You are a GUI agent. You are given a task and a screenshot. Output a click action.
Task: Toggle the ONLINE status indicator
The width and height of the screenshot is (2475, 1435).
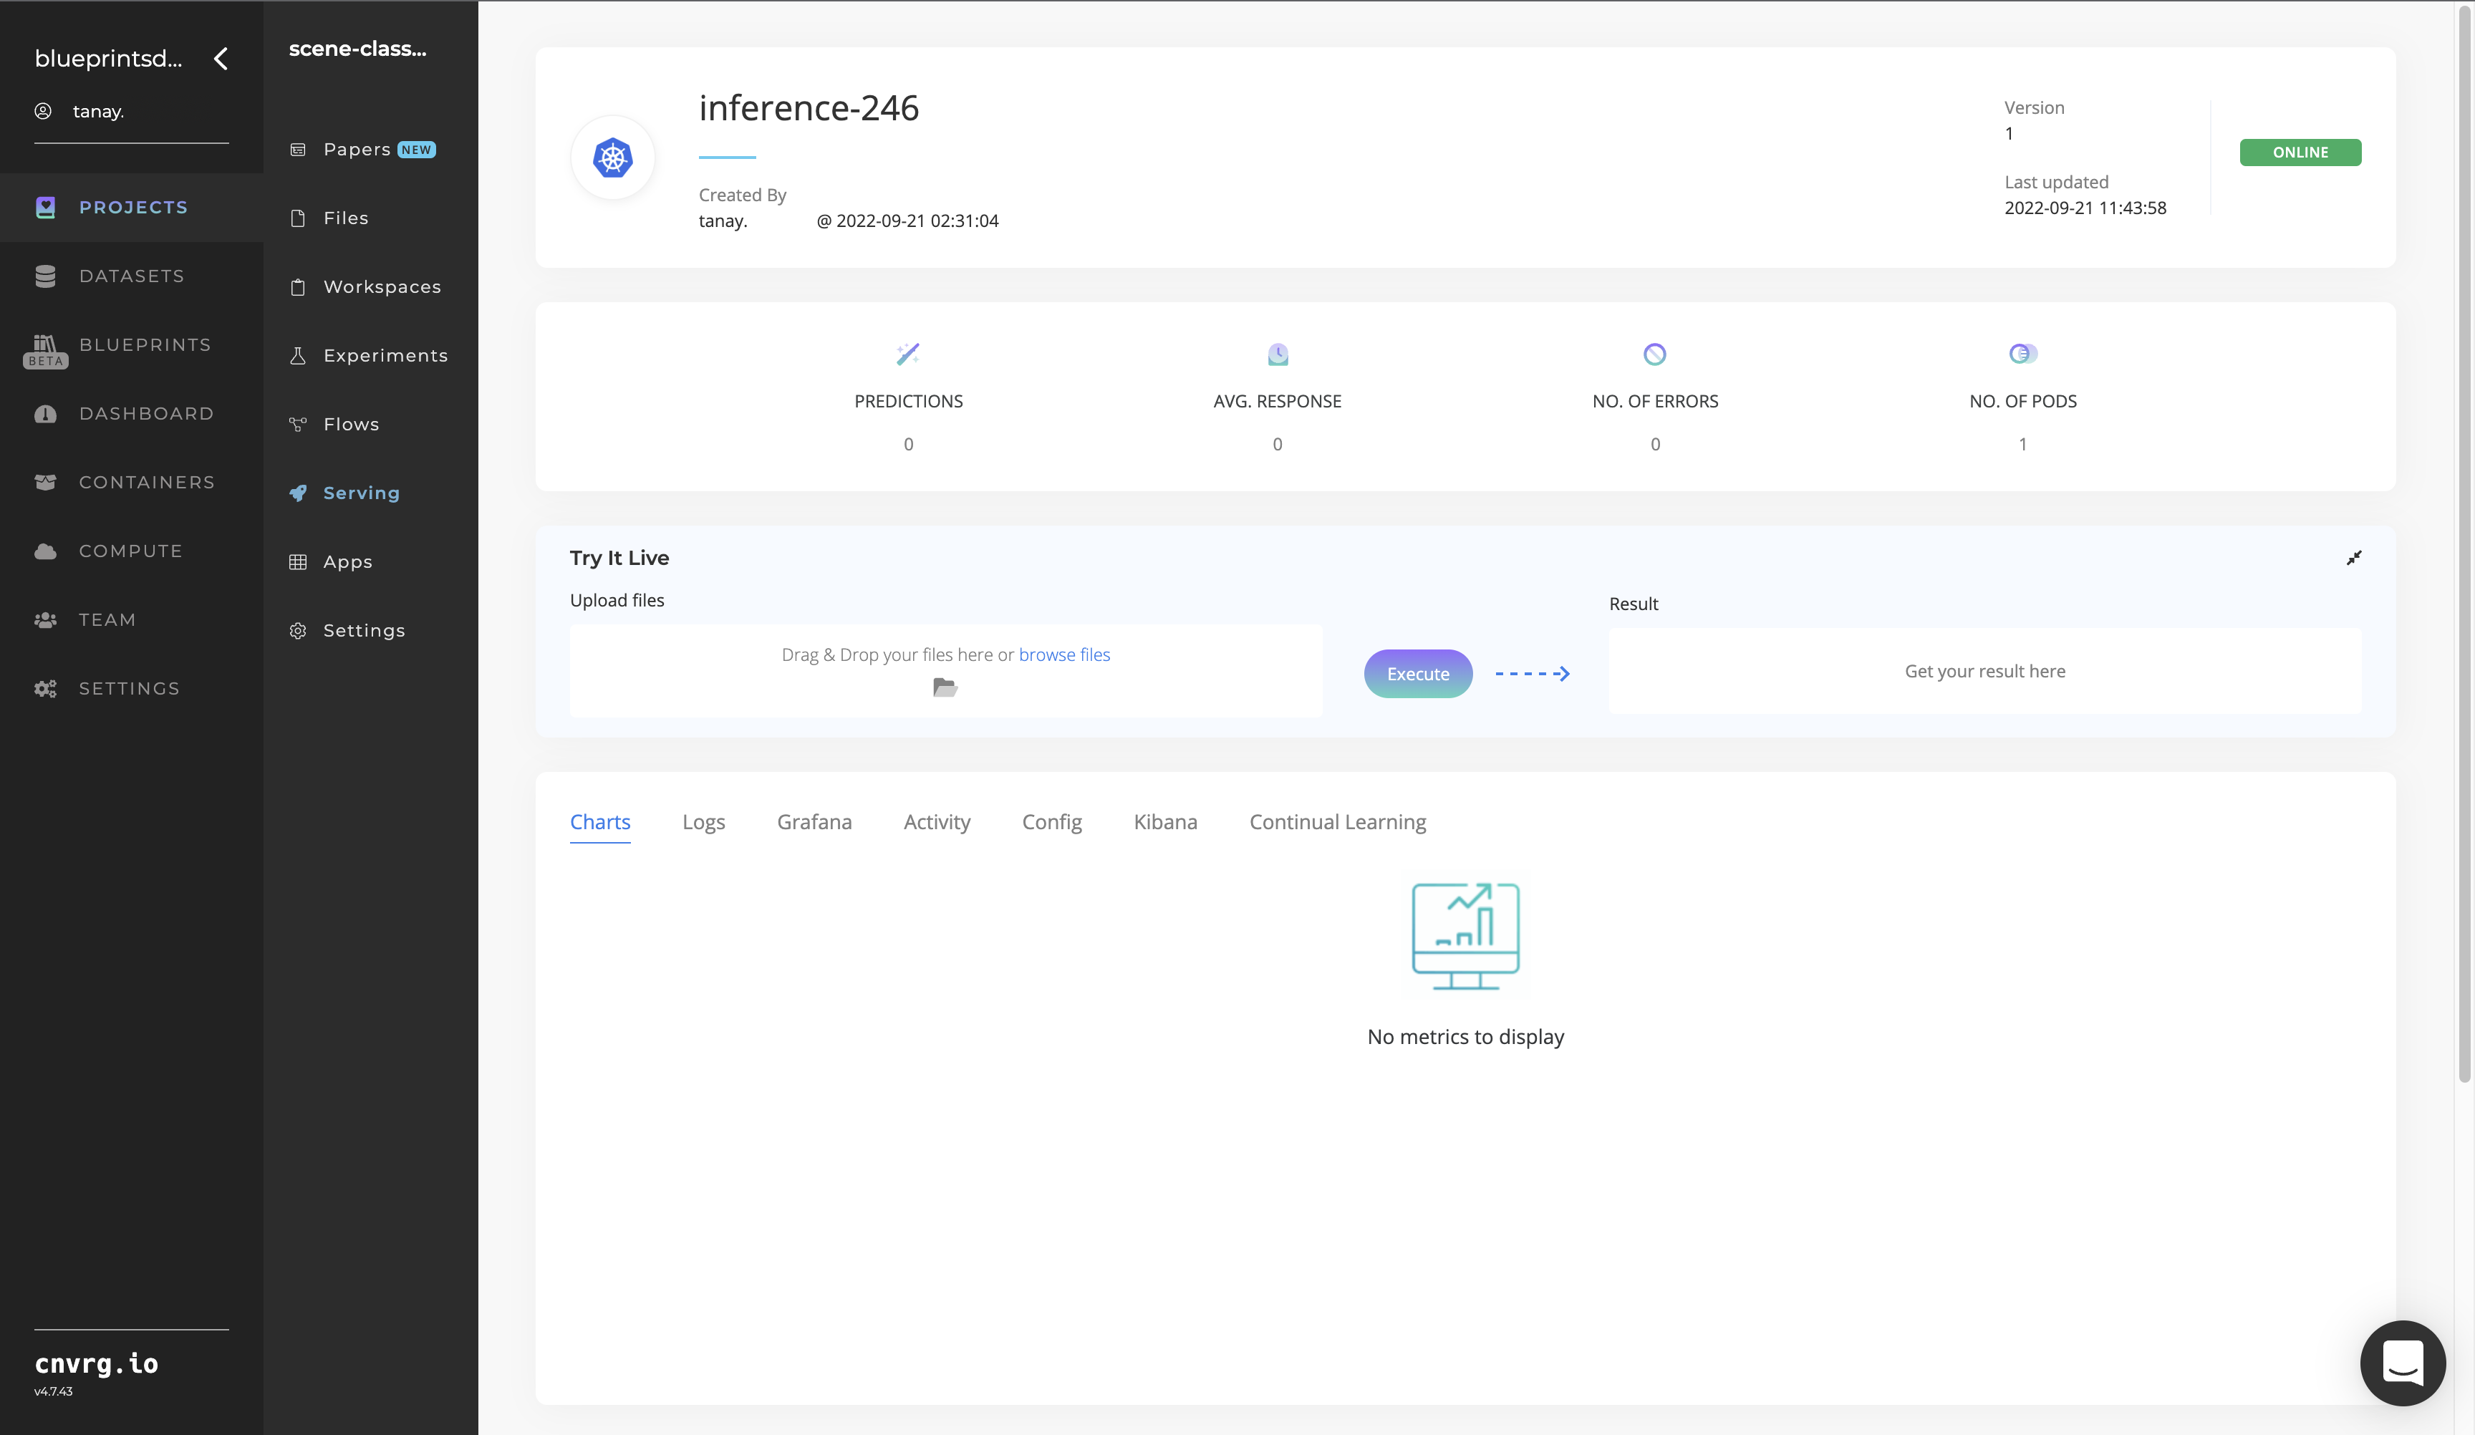pyautogui.click(x=2301, y=152)
